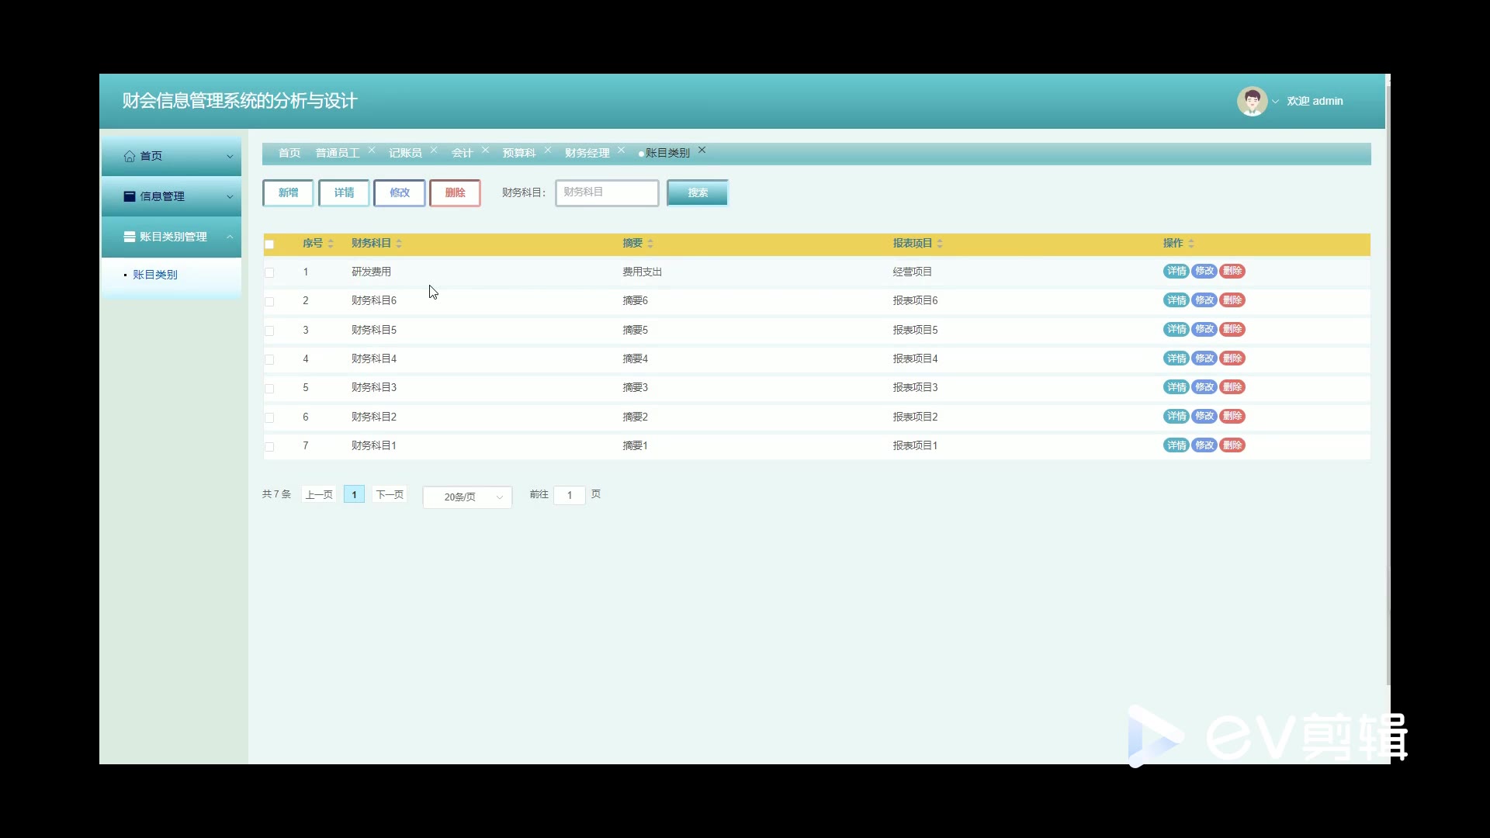Open the 20条/页 page size dropdown

click(467, 497)
